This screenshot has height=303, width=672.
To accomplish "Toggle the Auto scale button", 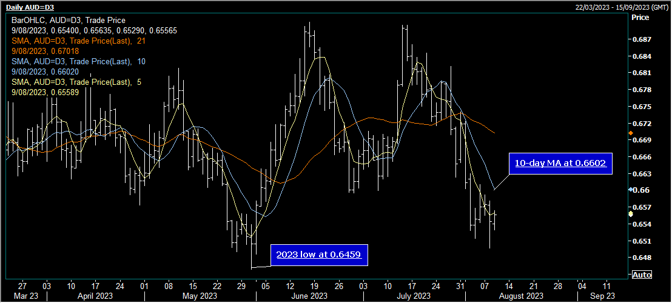I will pos(642,275).
